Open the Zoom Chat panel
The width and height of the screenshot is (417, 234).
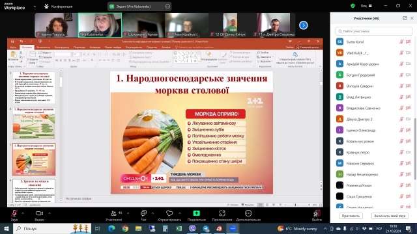143,213
